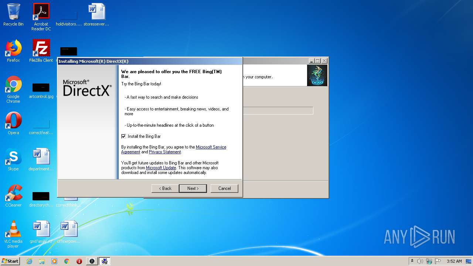Select the DirectX installer taskbar button
The image size is (473, 266).
tap(105, 261)
